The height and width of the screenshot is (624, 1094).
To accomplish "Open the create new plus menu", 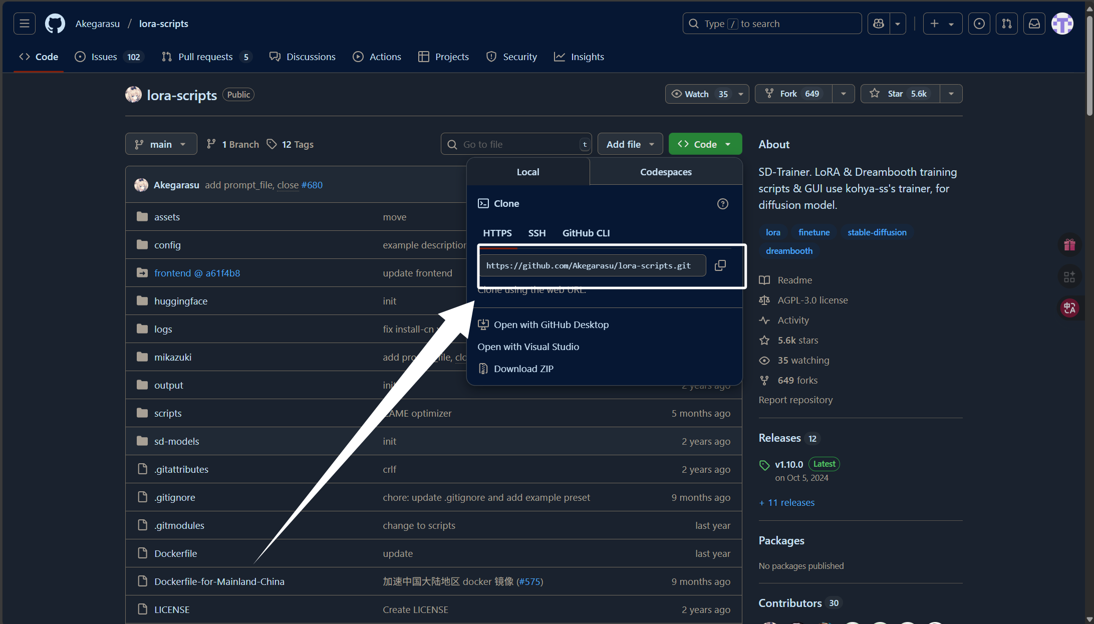I will tap(942, 24).
